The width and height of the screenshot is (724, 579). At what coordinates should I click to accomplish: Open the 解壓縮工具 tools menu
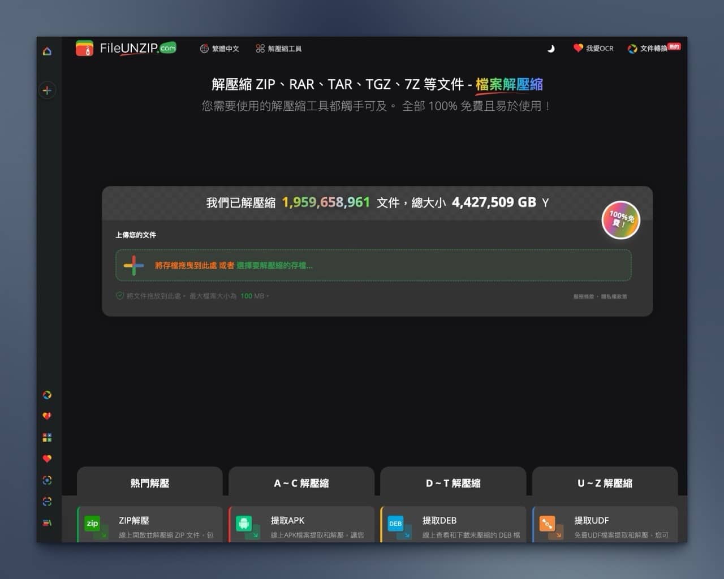(x=278, y=49)
